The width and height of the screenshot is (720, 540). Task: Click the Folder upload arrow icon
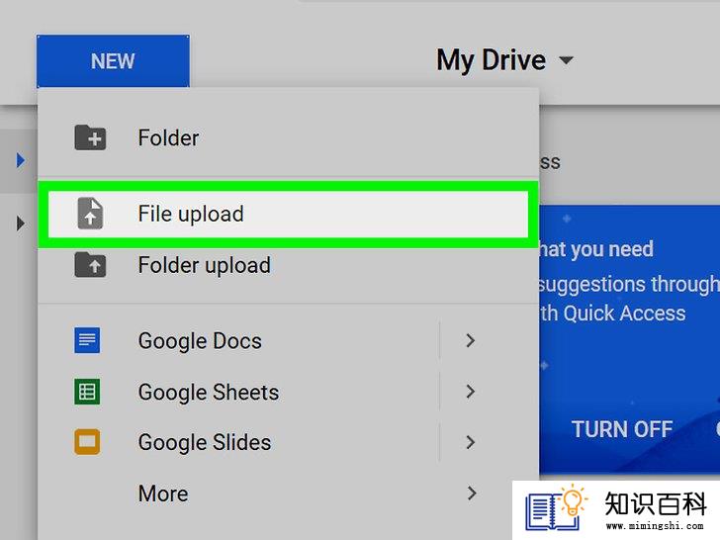pyautogui.click(x=90, y=265)
